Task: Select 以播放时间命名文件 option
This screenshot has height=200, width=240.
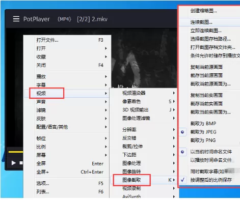Action: pyautogui.click(x=209, y=160)
